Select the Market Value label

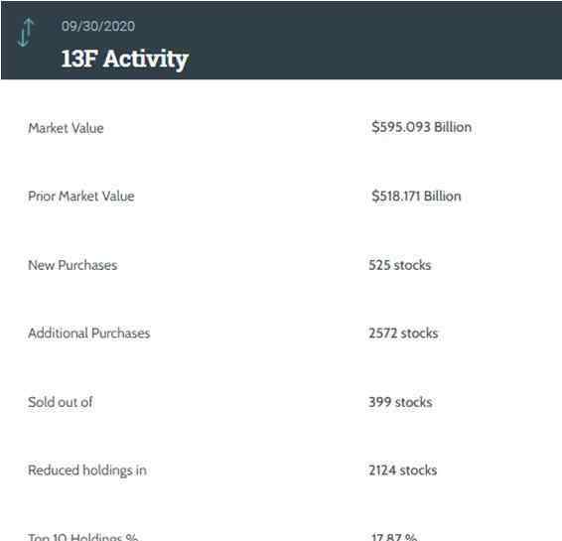66,128
